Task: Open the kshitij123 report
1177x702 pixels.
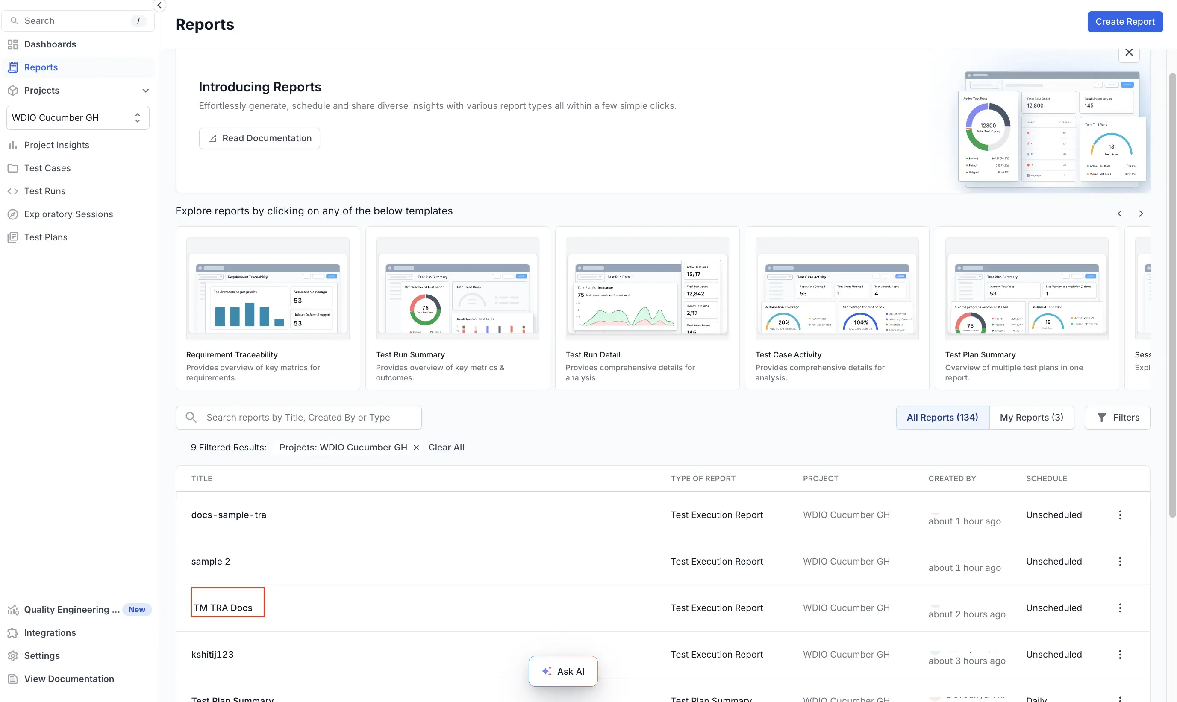Action: (x=212, y=655)
